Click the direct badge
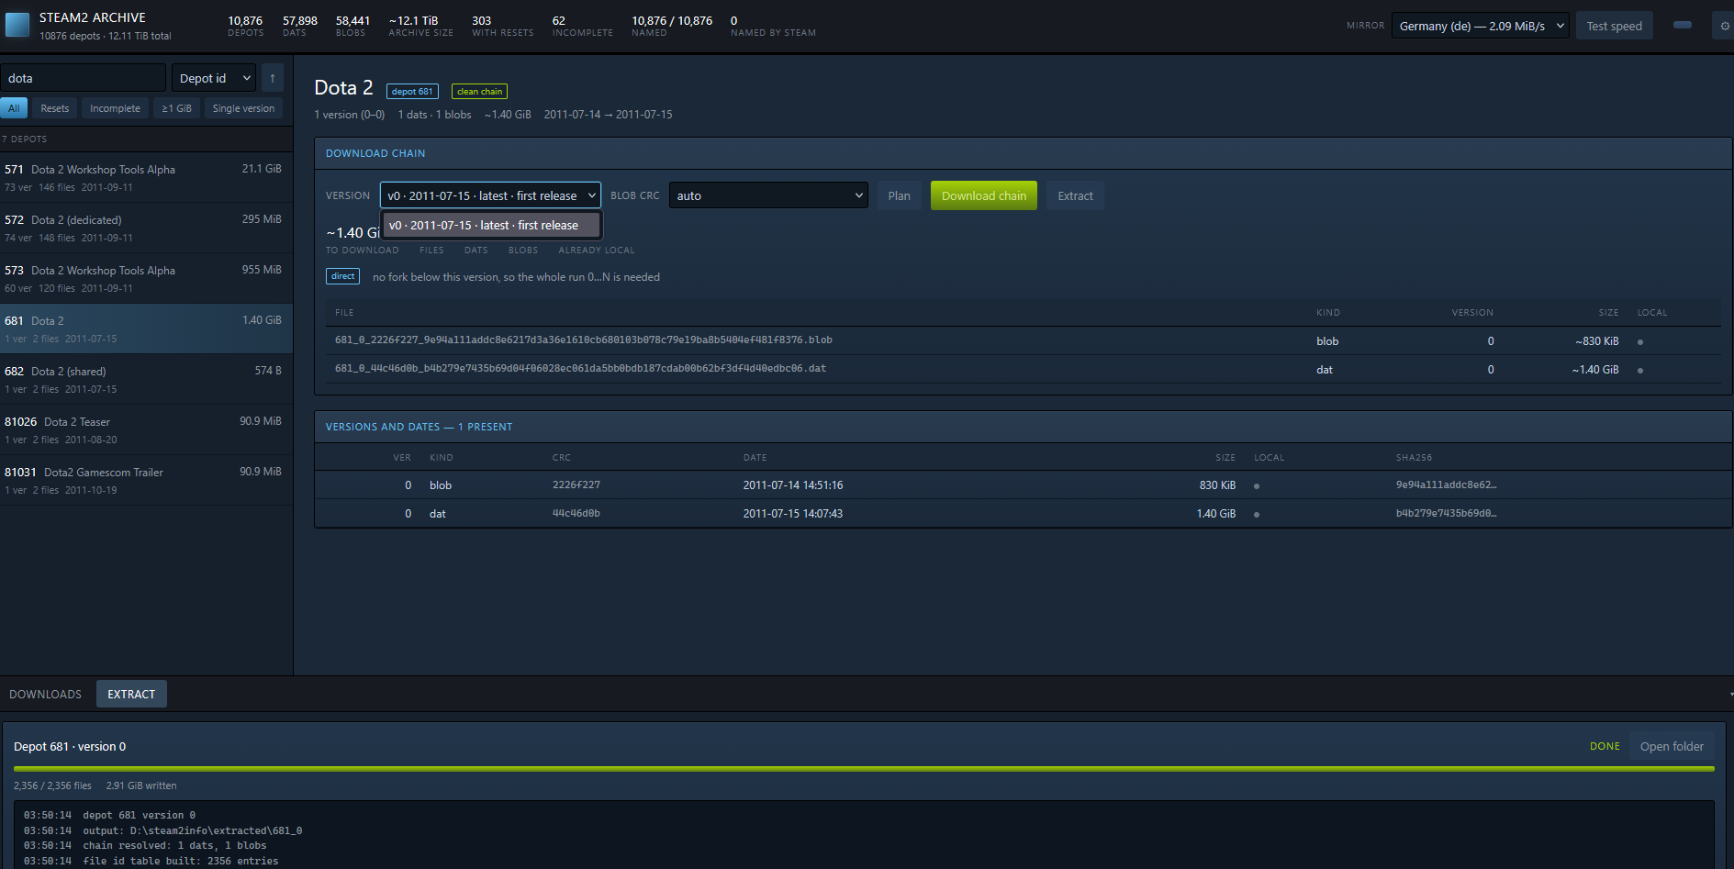 [x=342, y=276]
